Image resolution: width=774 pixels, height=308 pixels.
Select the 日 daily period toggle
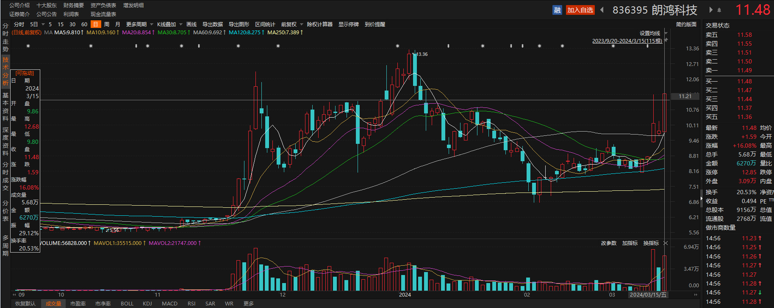[x=96, y=25]
